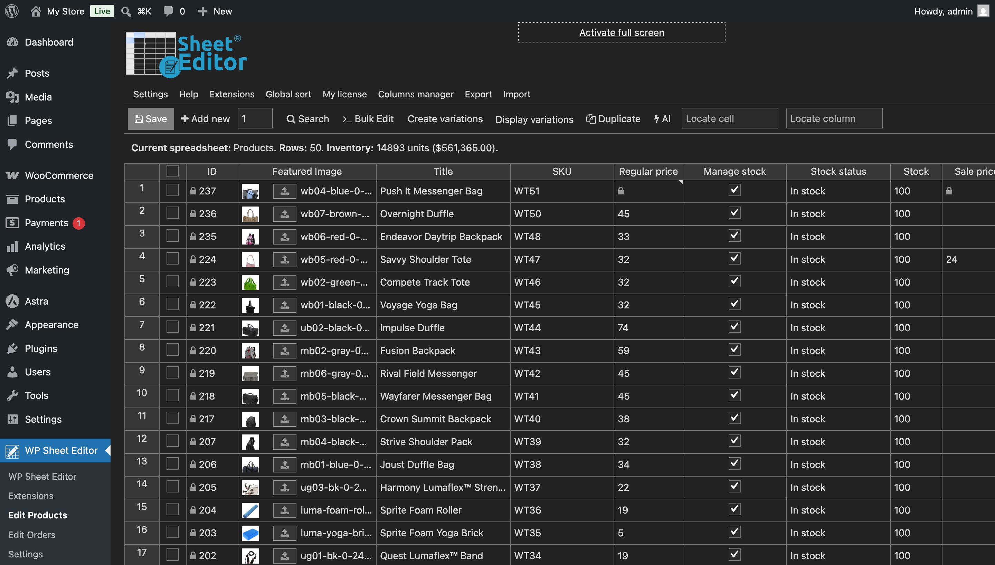Select the row checkbox for product ID 224

point(173,258)
